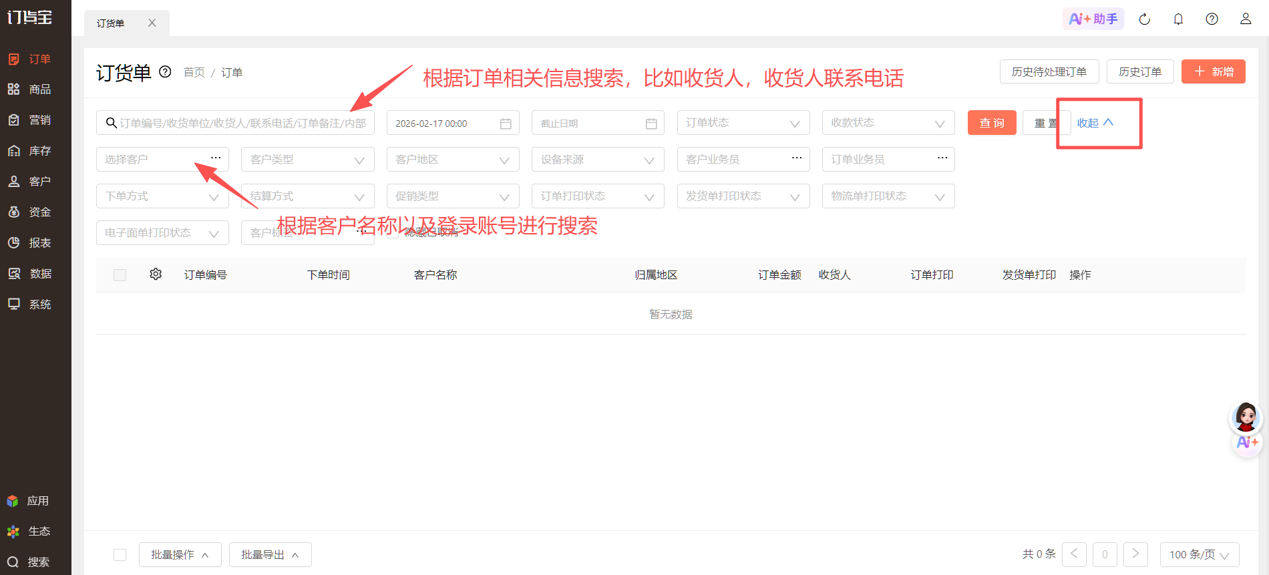Collapse the filters with 收起
1269x575 pixels.
click(x=1095, y=123)
